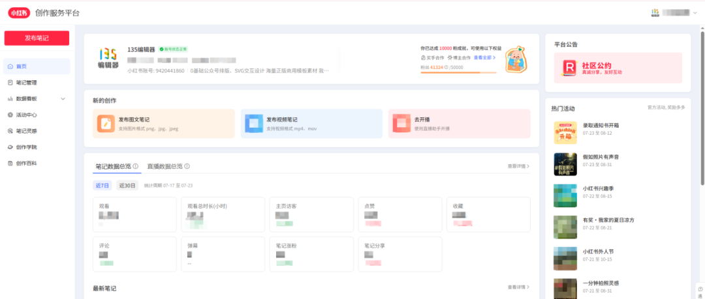Image resolution: width=705 pixels, height=299 pixels.
Task: Open 录取通知书开箱 activity
Action: pos(602,125)
